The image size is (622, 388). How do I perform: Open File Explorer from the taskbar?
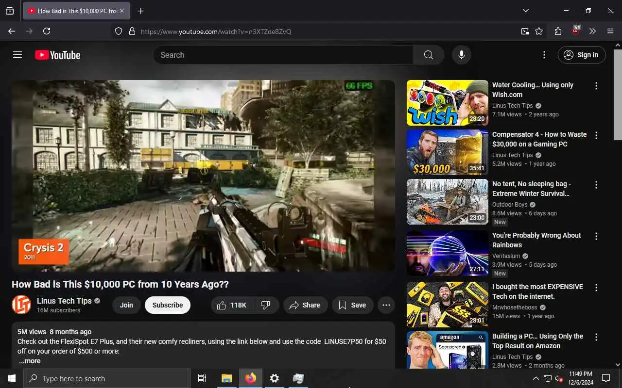point(227,378)
